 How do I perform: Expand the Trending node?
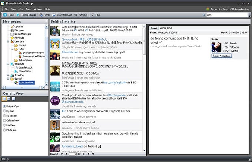coord(8,75)
